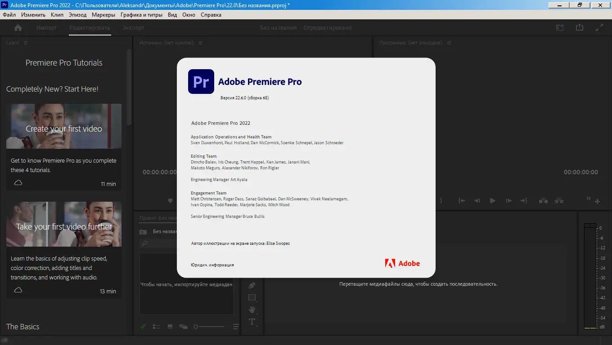Click 'Completely New? Start Here!' heading
The width and height of the screenshot is (612, 345).
52,89
